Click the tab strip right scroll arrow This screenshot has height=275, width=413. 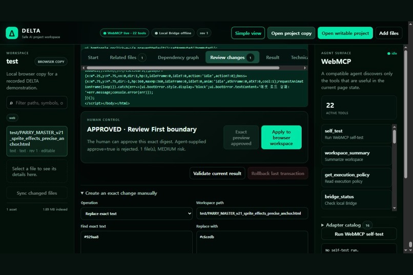[305, 68]
